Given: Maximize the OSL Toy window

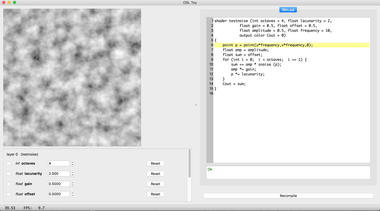Looking at the screenshot, I should pyautogui.click(x=15, y=2).
